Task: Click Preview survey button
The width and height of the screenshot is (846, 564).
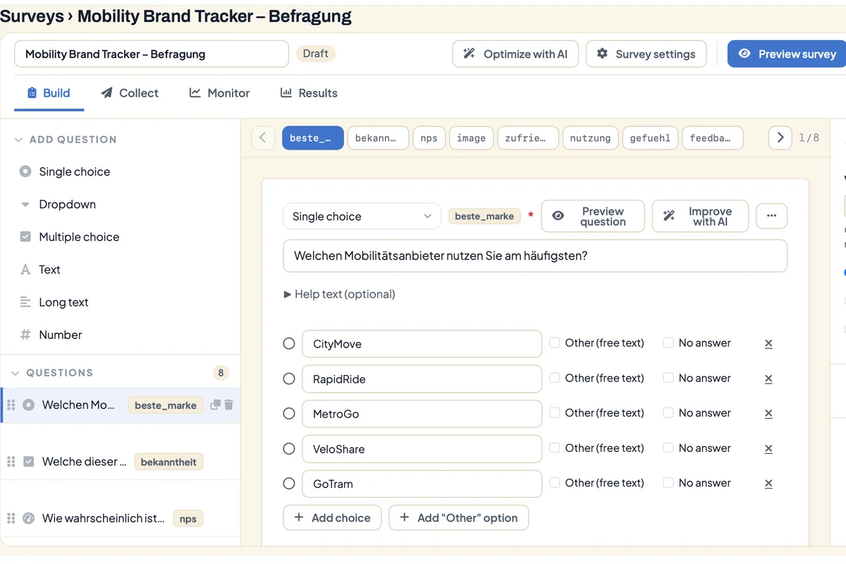Action: pos(787,54)
